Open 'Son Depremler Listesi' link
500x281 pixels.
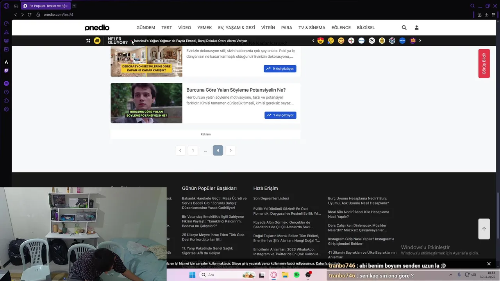coord(271,198)
